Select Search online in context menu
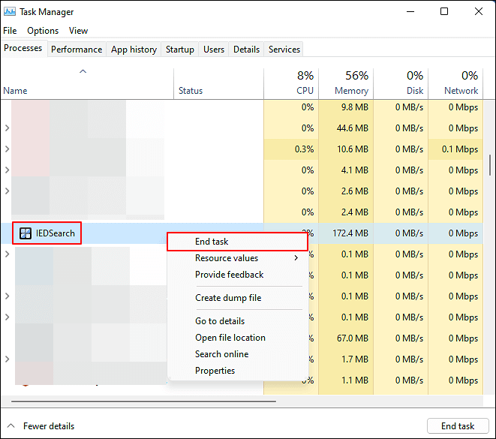Viewport: 496px width, 439px height. pyautogui.click(x=221, y=354)
